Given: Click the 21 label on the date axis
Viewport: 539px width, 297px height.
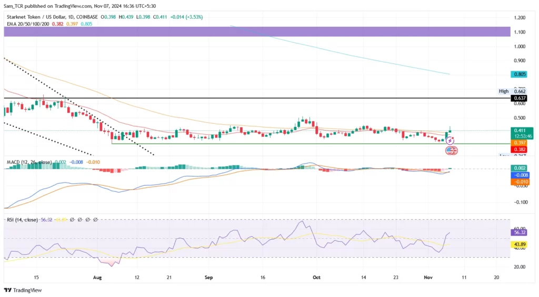Looking at the screenshot, I should click(169, 278).
